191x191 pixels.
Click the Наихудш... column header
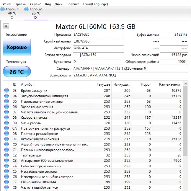pos(122,84)
